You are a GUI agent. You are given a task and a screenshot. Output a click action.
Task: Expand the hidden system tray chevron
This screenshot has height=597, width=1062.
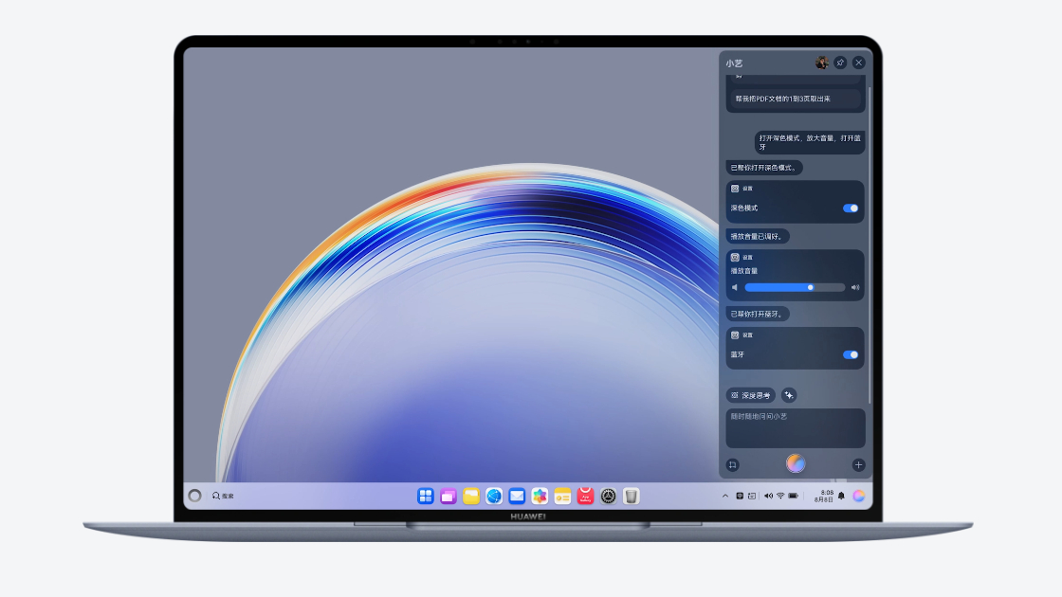pyautogui.click(x=725, y=496)
